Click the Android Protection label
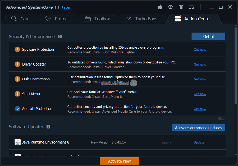The height and width of the screenshot is (166, 238). tap(37, 109)
